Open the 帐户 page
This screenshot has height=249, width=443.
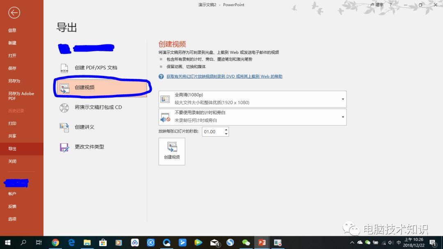click(12, 194)
